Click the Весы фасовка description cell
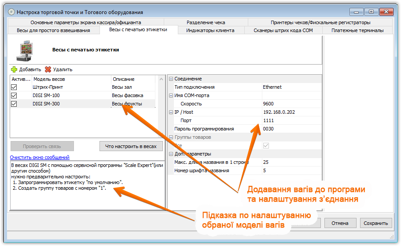401x246 pixels. tap(133, 95)
